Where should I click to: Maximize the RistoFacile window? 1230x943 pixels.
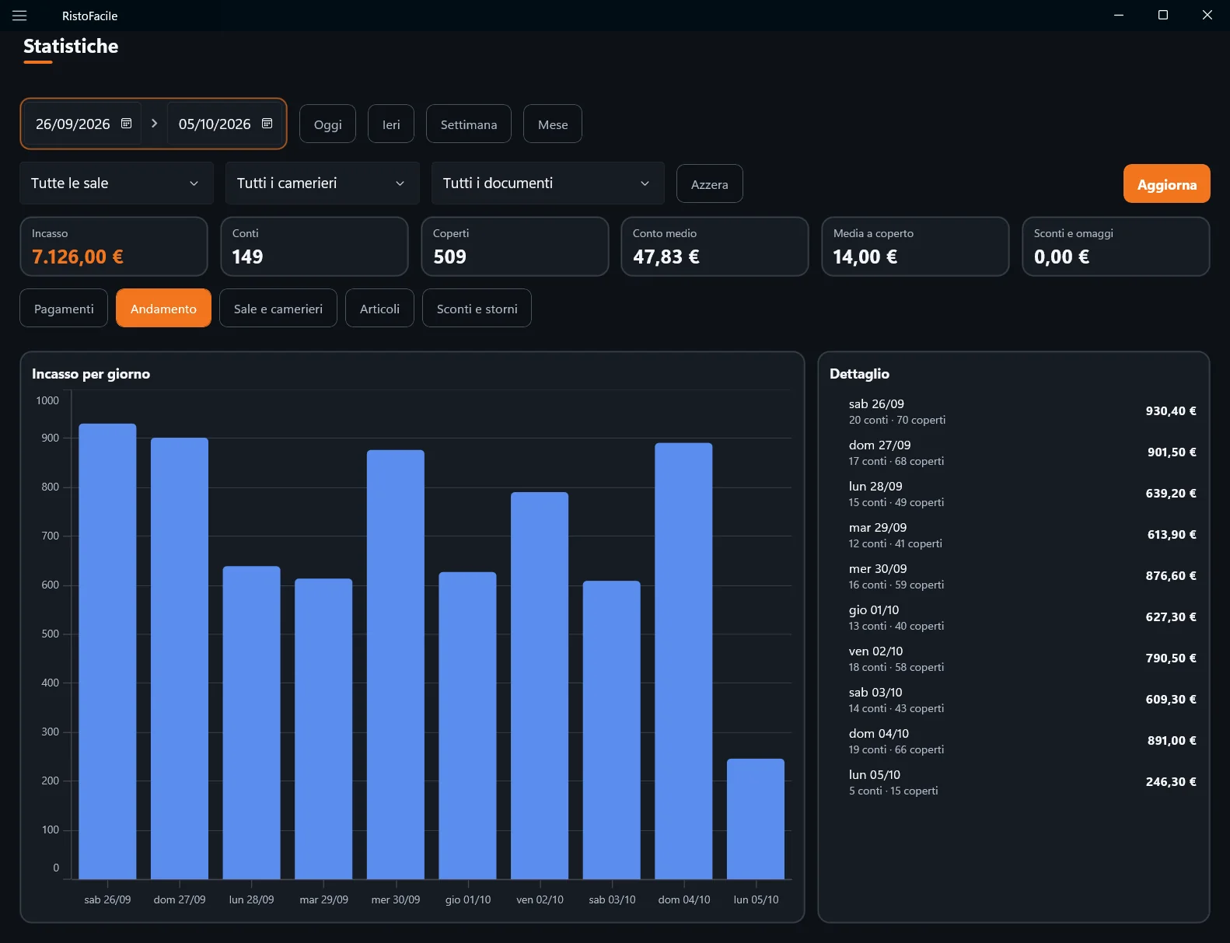[x=1163, y=15]
